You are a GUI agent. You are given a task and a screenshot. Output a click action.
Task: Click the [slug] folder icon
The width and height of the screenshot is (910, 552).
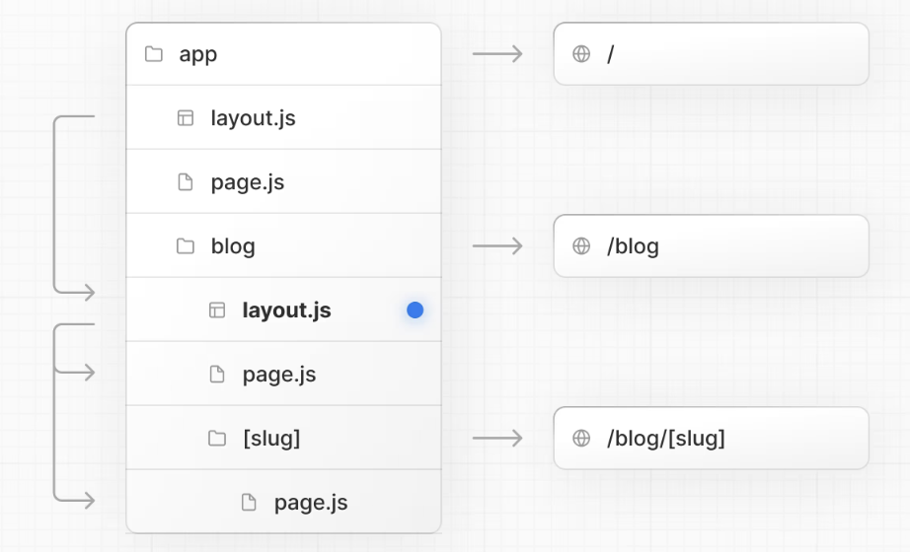[x=217, y=439]
